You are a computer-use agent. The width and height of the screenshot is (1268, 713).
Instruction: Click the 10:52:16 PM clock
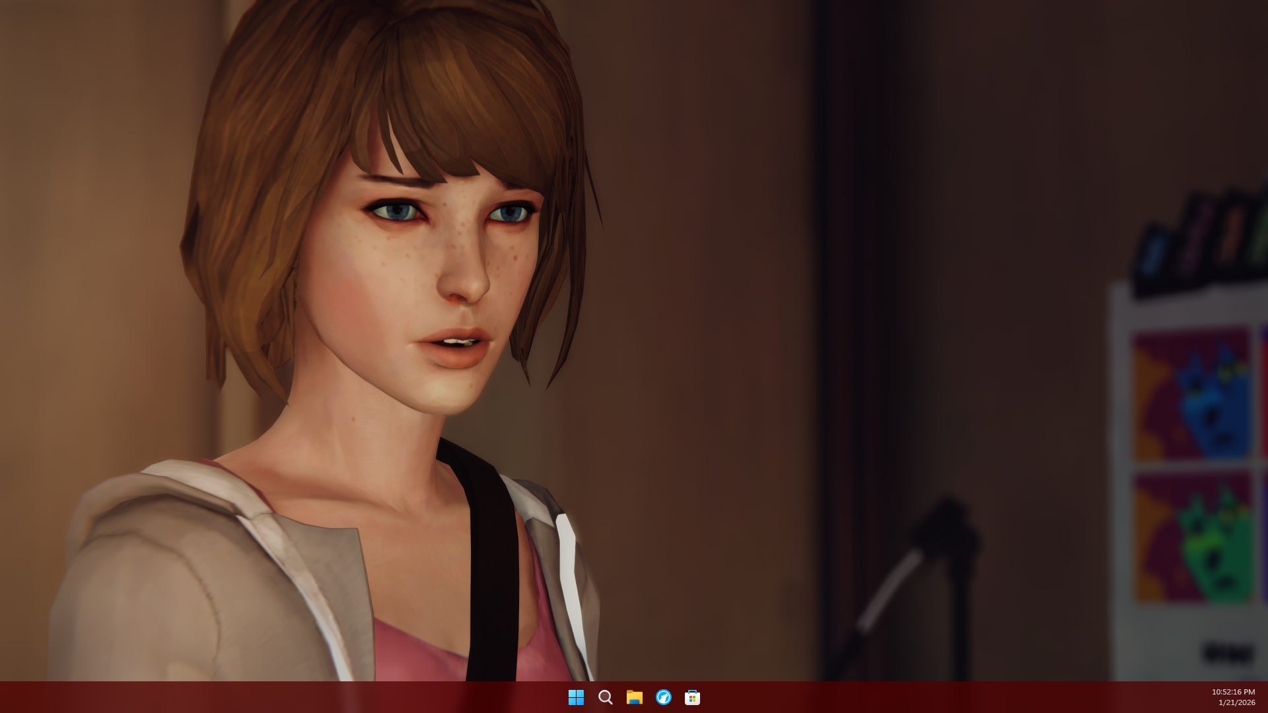(x=1233, y=692)
